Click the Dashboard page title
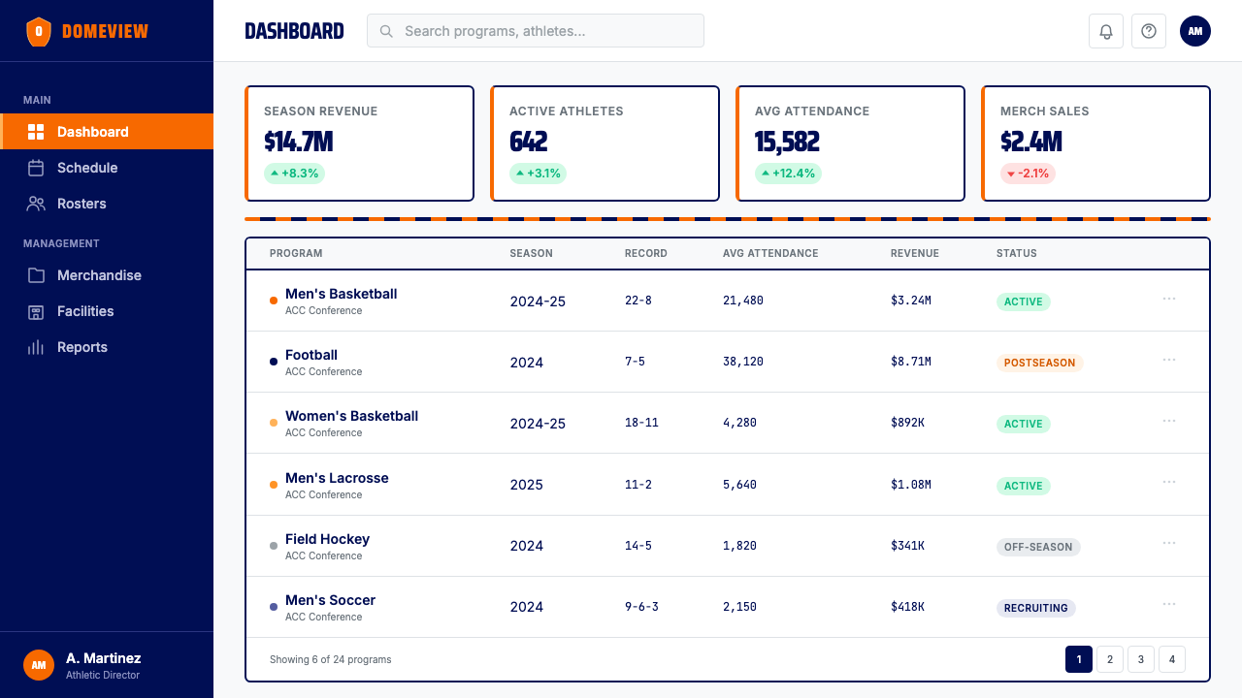The image size is (1242, 698). [x=294, y=31]
